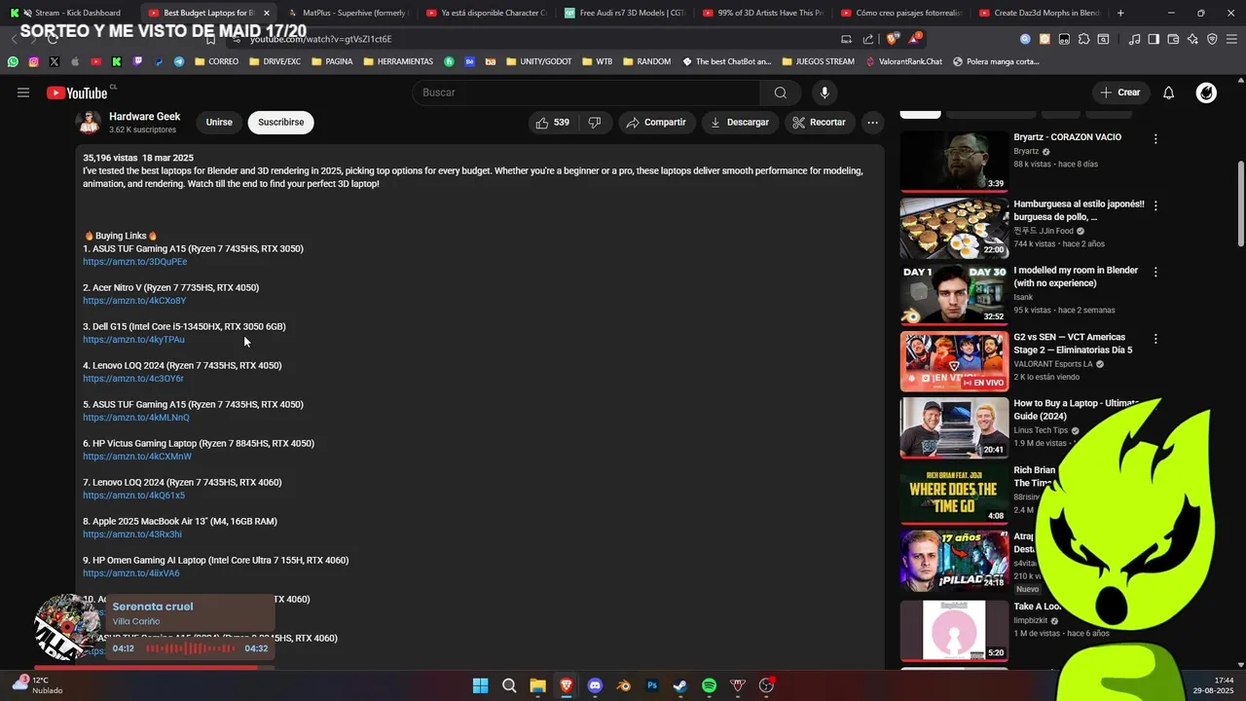This screenshot has height=701, width=1246.
Task: Open Twitch bookmark icon
Action: [137, 61]
